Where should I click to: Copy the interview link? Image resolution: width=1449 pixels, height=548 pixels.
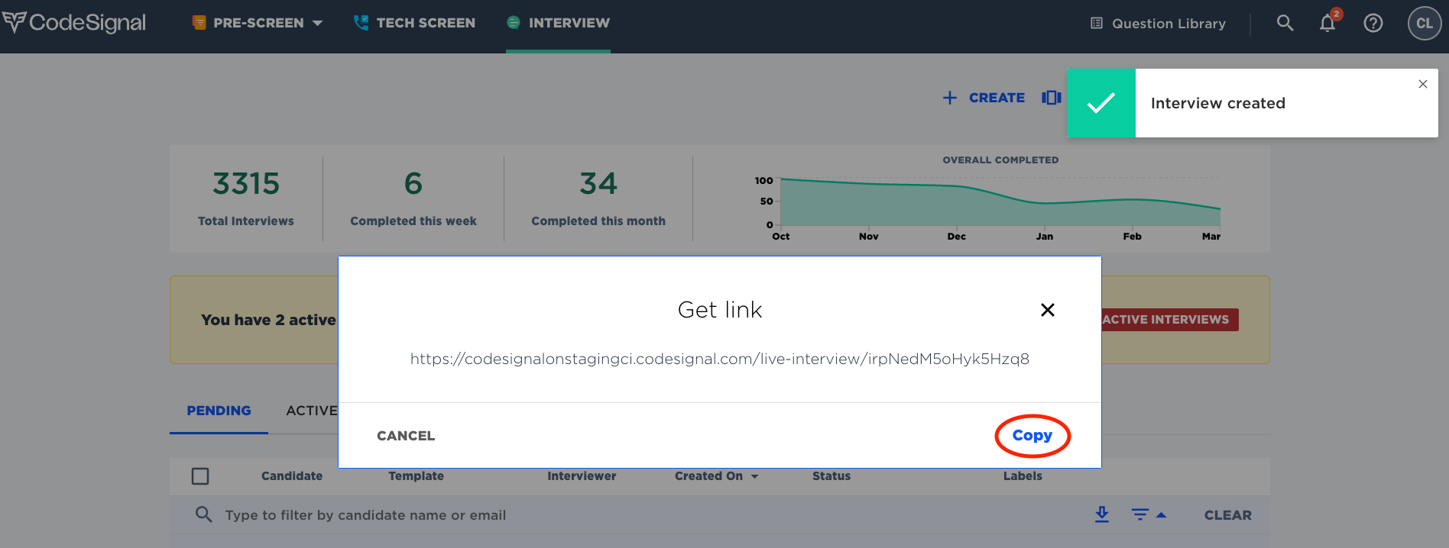coord(1032,436)
